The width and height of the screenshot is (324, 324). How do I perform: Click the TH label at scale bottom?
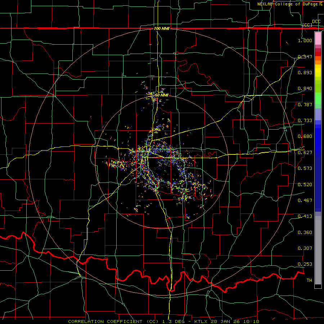pos(309,280)
